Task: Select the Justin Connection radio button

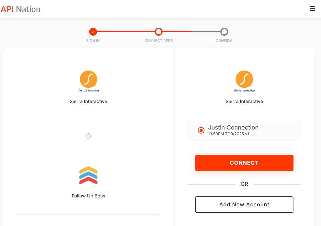Action: click(x=201, y=130)
